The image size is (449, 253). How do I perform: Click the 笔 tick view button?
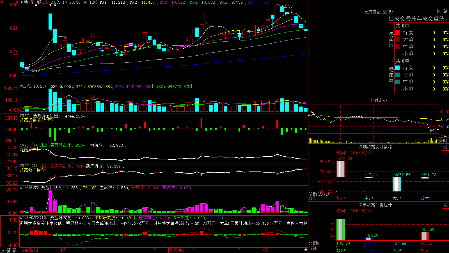tap(445, 12)
